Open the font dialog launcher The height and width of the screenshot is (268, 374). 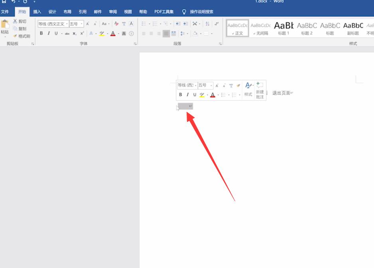coord(135,43)
